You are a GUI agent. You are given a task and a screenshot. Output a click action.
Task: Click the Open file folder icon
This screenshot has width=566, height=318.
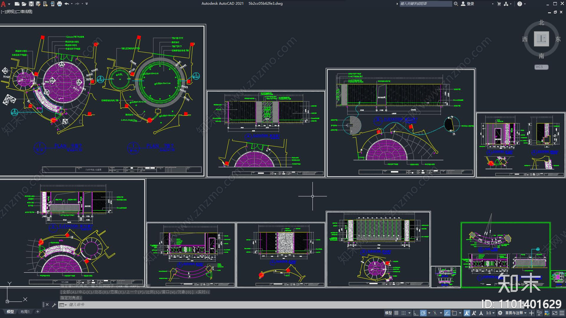(x=24, y=4)
